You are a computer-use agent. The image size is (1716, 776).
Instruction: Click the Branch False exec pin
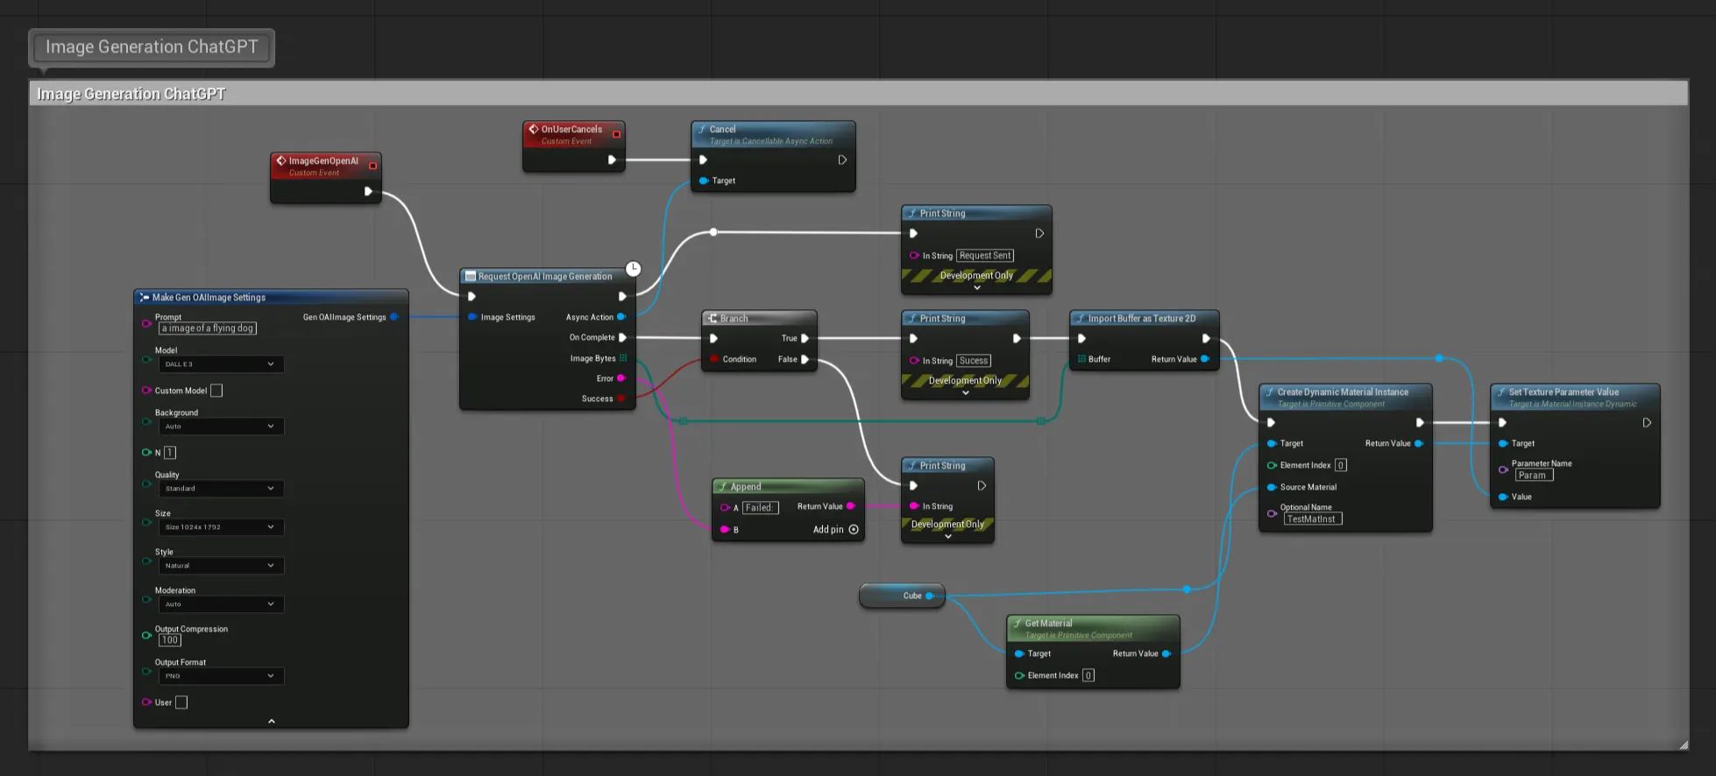tap(805, 359)
